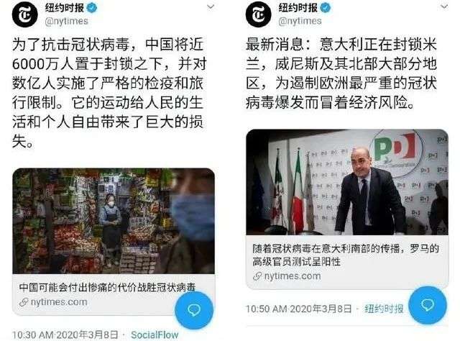The width and height of the screenshot is (460, 341).
Task: Click the 10:30 AM 2020年3月8日 timestamp
Action: tap(65, 335)
